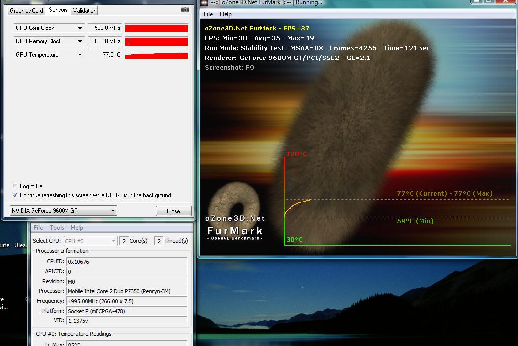Click the Screenshot: F9 hint text

point(229,68)
